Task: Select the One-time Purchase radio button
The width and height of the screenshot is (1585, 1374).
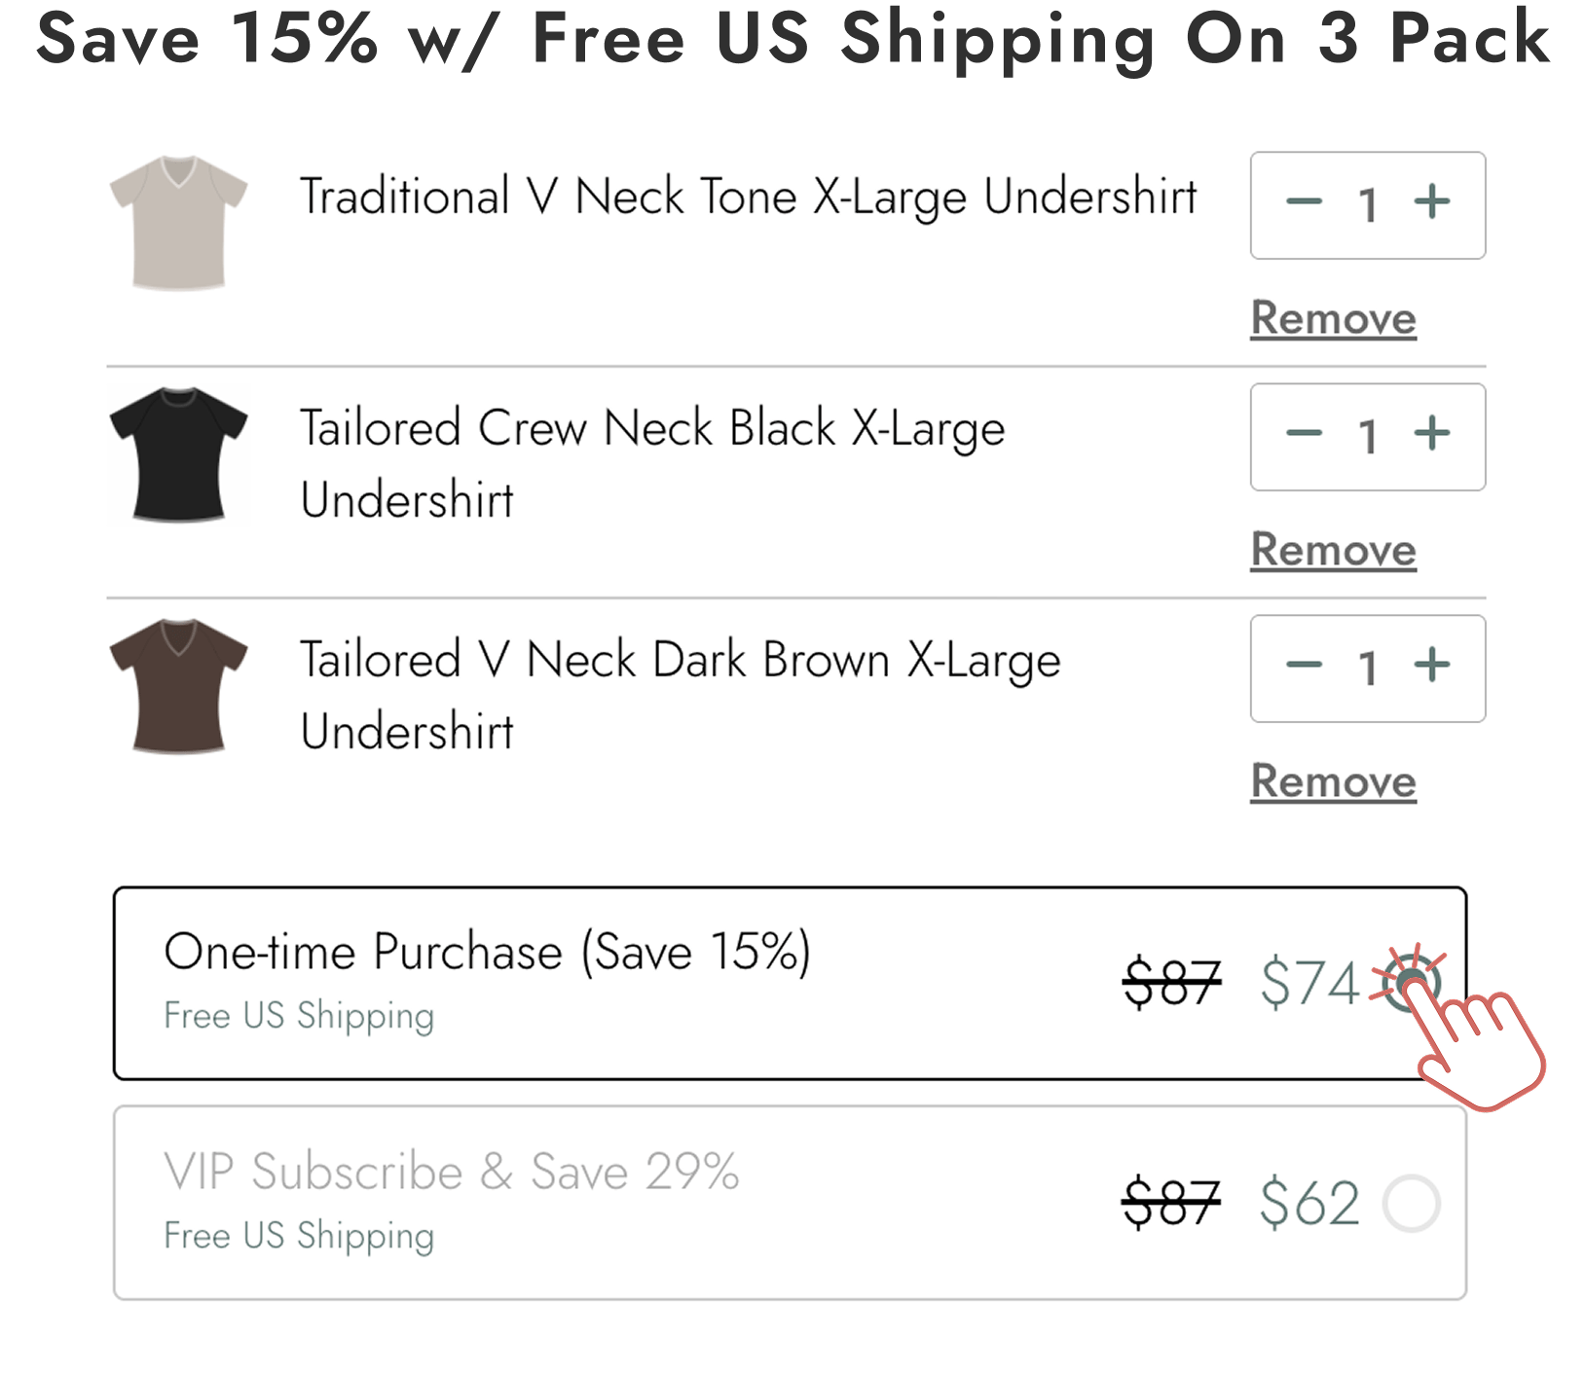Action: tap(1410, 984)
